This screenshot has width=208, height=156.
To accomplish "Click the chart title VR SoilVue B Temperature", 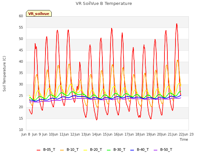I will click(x=104, y=4).
